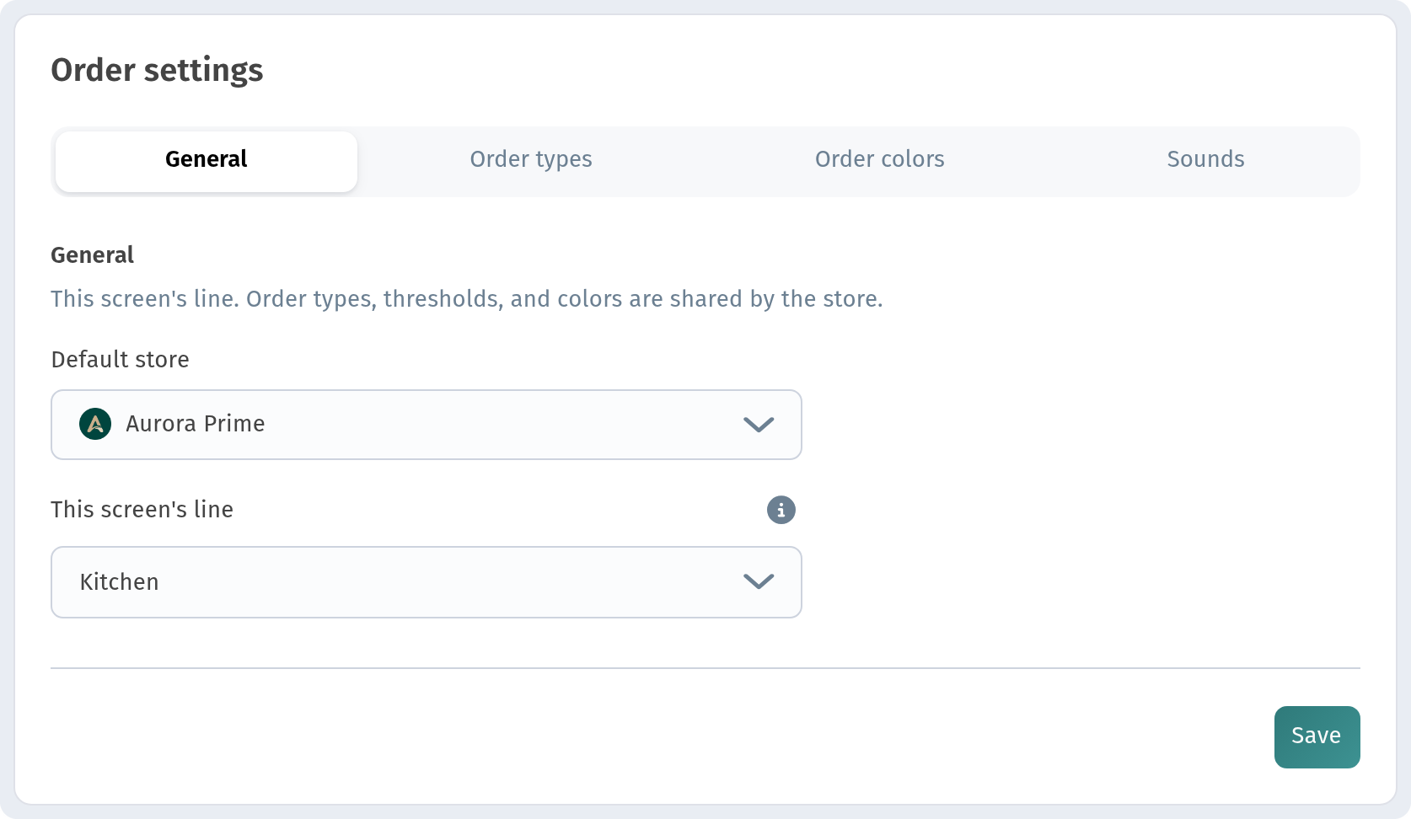Click the 'Order settings' page heading
Screen dimensions: 1411x819
[x=158, y=70]
